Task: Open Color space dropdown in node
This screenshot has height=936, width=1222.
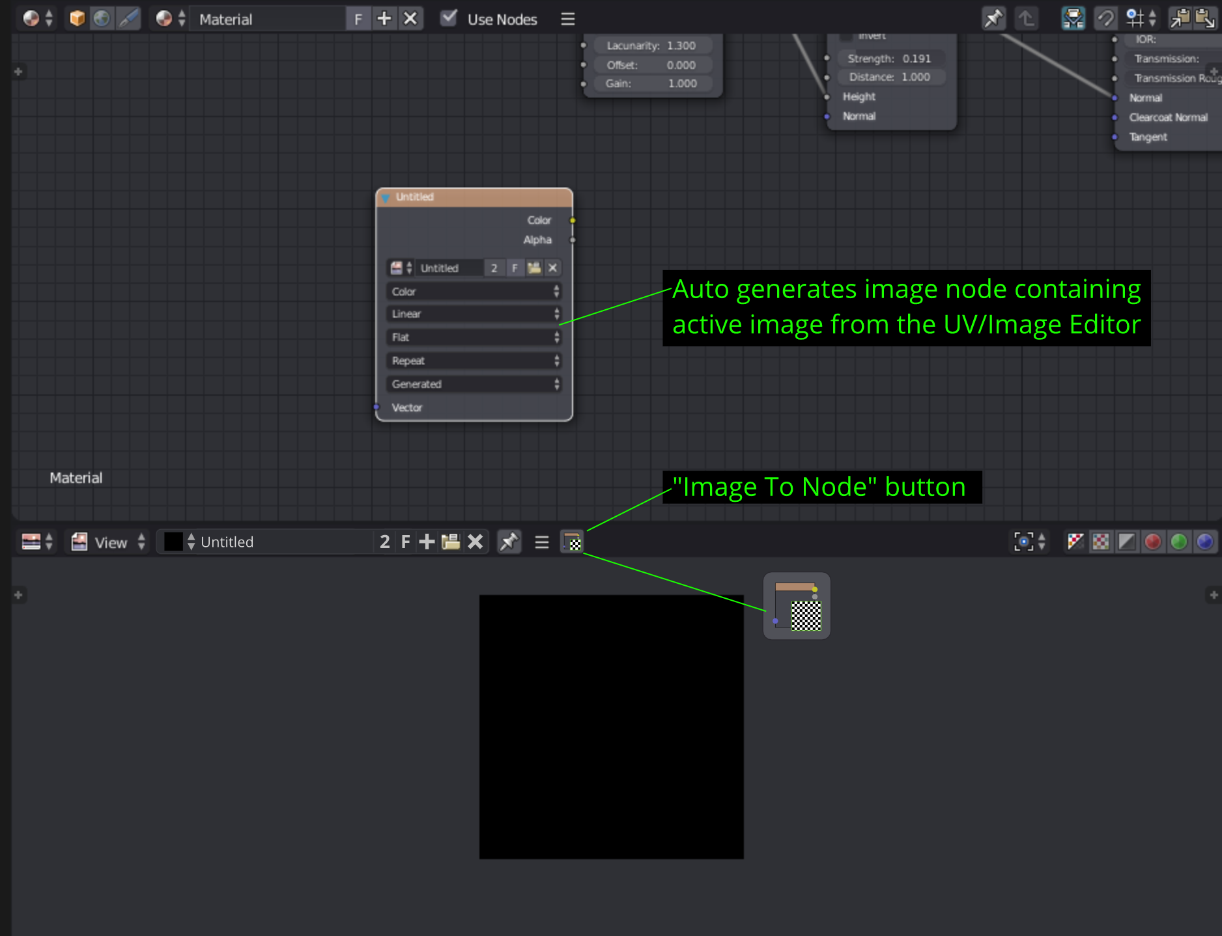Action: pos(474,292)
